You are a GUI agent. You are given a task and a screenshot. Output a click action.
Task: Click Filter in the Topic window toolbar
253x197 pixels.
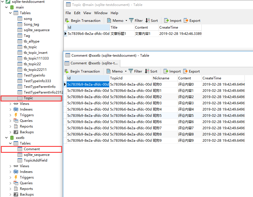pos(136,21)
